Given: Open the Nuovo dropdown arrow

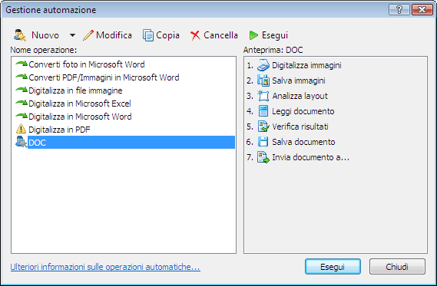Looking at the screenshot, I should [x=72, y=35].
